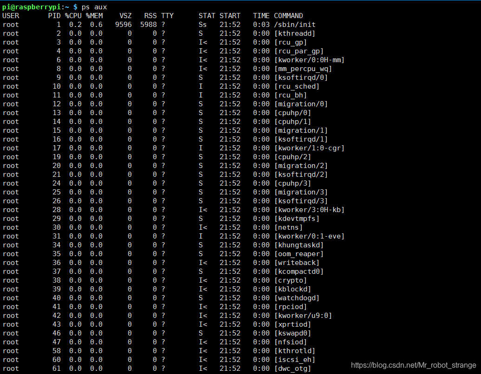This screenshot has height=374, width=481.
Task: Click the [cpuhp/0] process name
Action: [292, 113]
